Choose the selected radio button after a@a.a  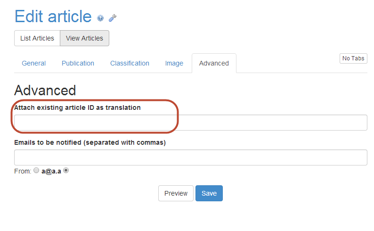[x=66, y=171]
